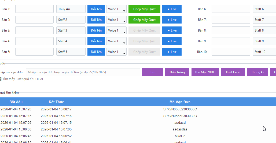Start Live view for Bàn 3
The height and width of the screenshot is (143, 276).
172,30
